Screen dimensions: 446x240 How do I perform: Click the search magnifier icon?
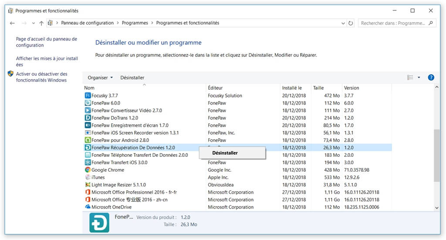click(431, 23)
